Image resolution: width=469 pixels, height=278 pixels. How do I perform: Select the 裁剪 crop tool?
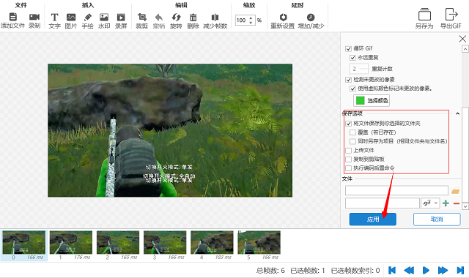(141, 17)
